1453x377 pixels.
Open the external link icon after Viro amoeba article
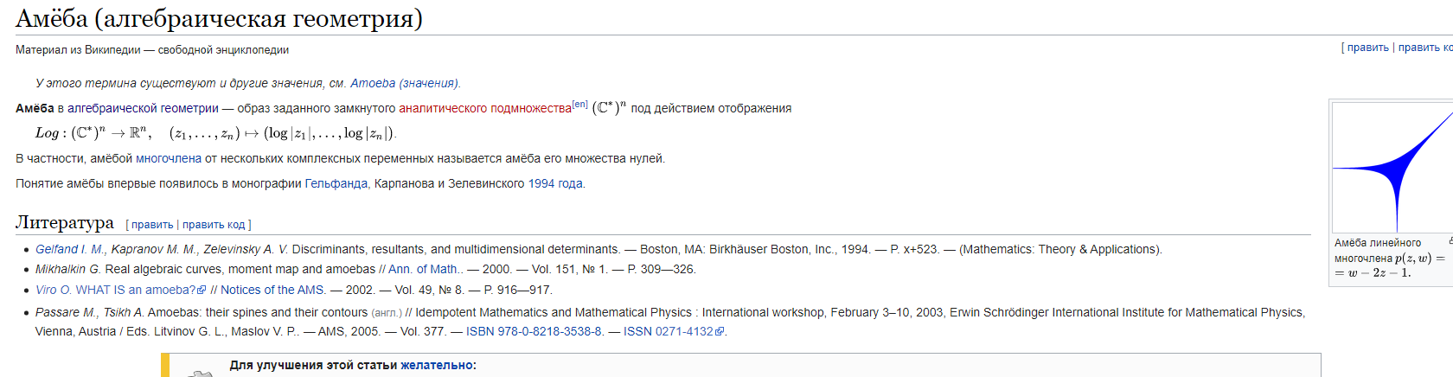coord(202,291)
